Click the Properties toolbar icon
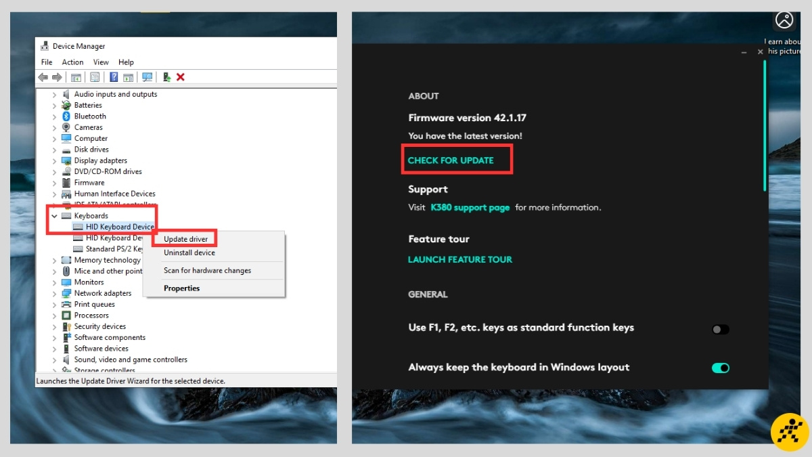Image resolution: width=812 pixels, height=457 pixels. coord(95,77)
